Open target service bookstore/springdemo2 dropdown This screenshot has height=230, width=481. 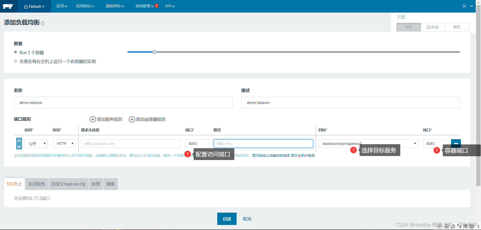click(x=368, y=143)
